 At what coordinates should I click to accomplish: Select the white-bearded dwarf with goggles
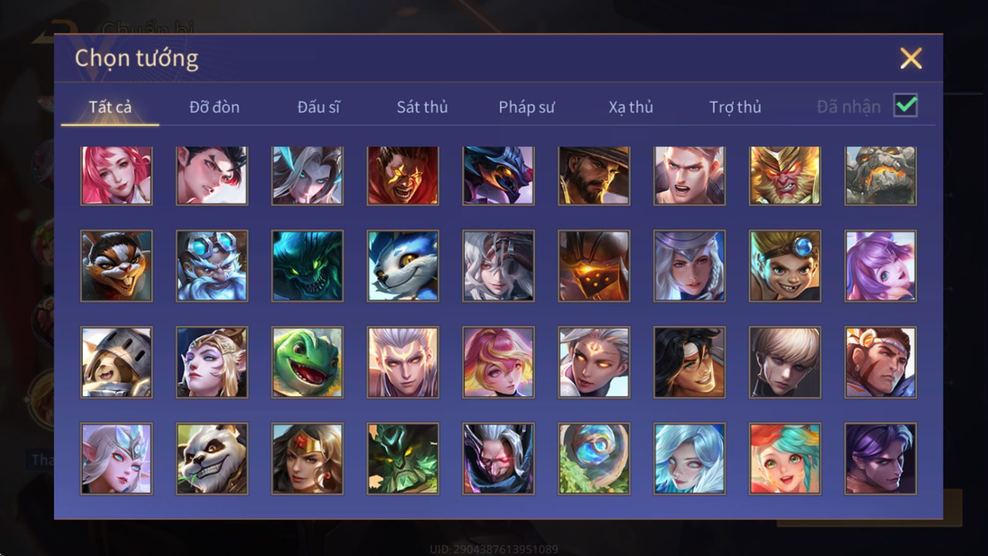click(x=212, y=266)
